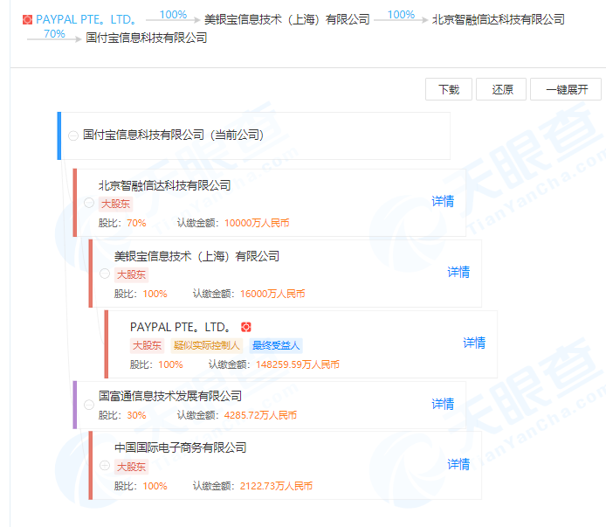Image resolution: width=606 pixels, height=527 pixels.
Task: Open 详情 for 美银宝信息技术（上海）有限公司
Action: pos(458,272)
